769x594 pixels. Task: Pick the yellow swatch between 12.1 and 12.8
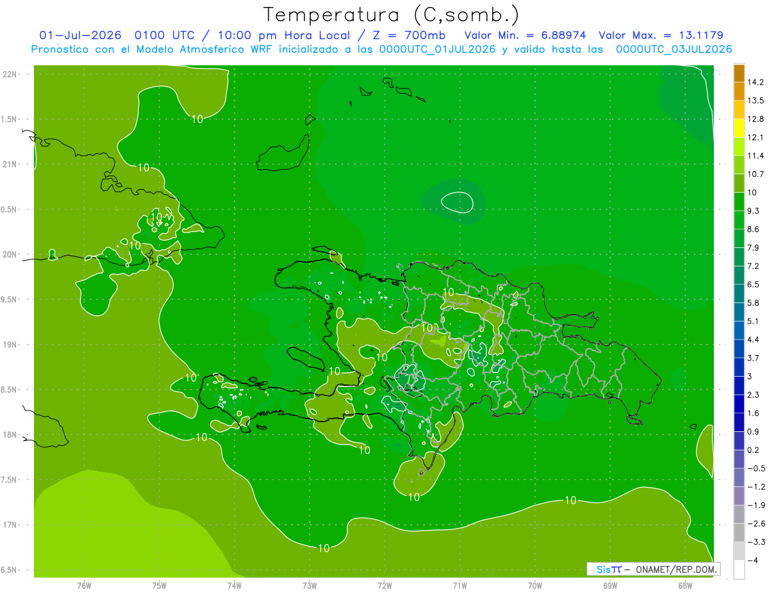click(x=739, y=128)
